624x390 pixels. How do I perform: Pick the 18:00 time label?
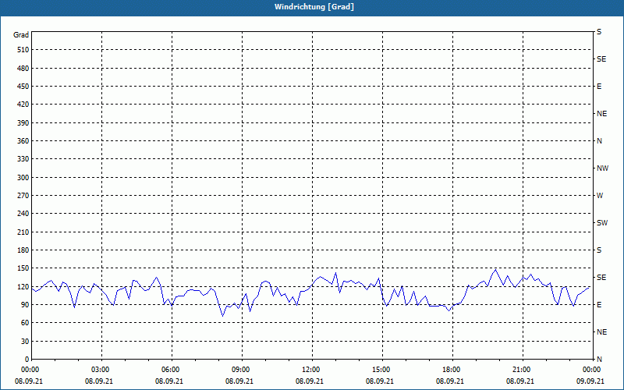click(452, 370)
